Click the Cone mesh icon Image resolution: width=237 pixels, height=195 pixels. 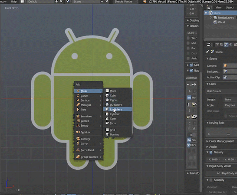pos(107,118)
